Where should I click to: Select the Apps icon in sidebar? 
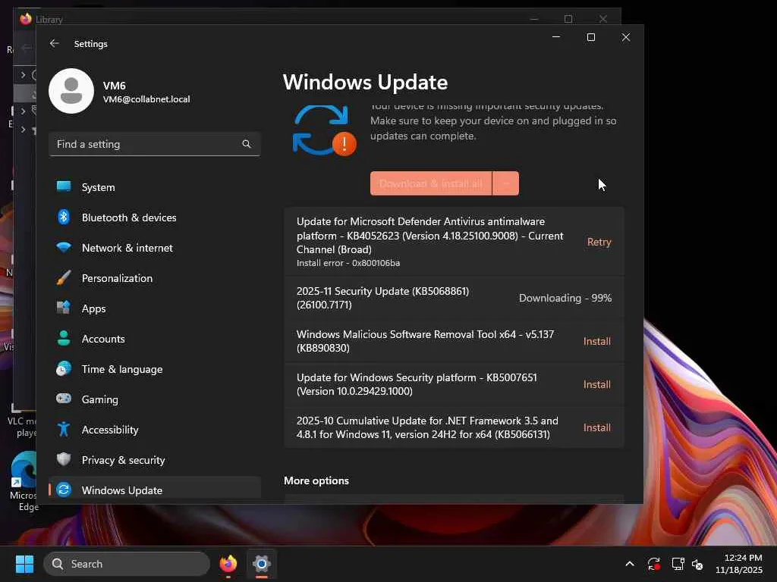[64, 308]
